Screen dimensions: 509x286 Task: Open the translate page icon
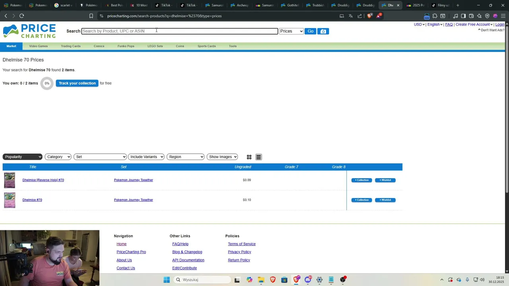[x=351, y=16]
